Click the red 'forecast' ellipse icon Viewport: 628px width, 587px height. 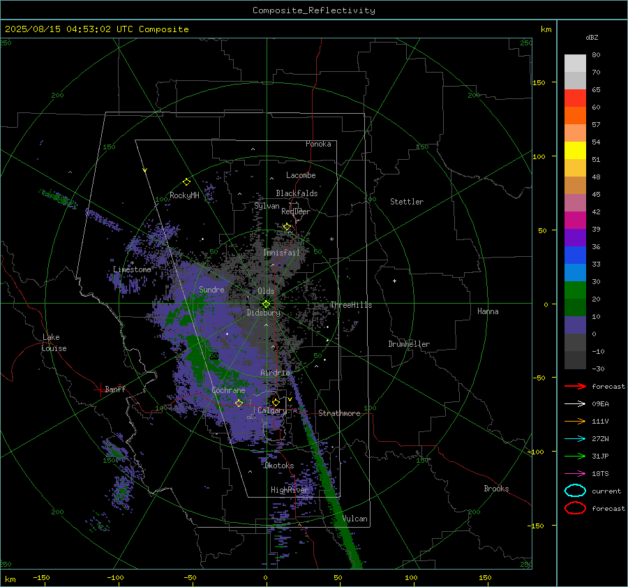coord(575,508)
